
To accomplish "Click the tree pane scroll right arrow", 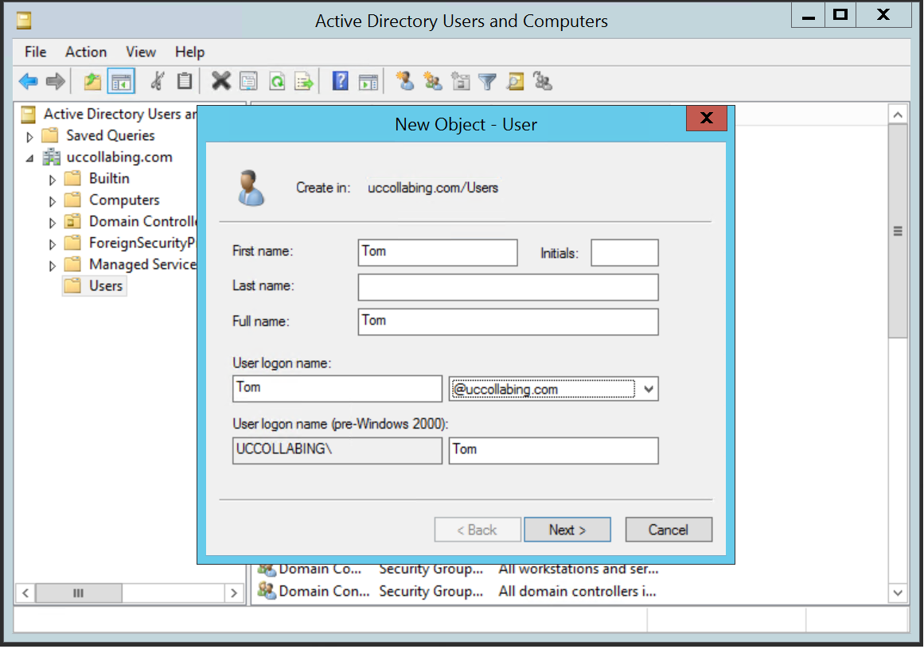I will [234, 593].
